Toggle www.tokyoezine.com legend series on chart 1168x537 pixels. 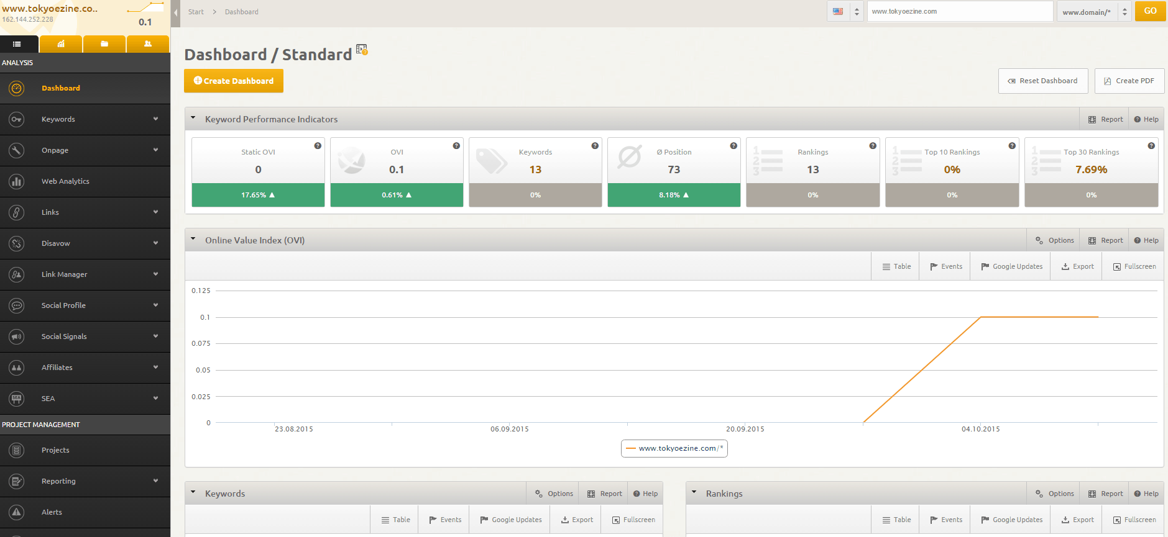(674, 448)
